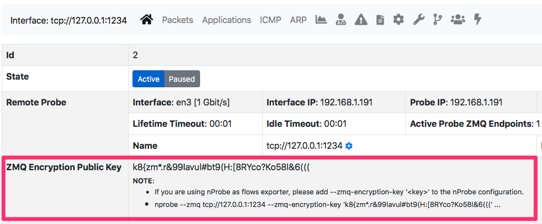This screenshot has height=224, width=542.
Task: Click the interface name value tcp://127.0.0.1:1234
Action: click(304, 146)
